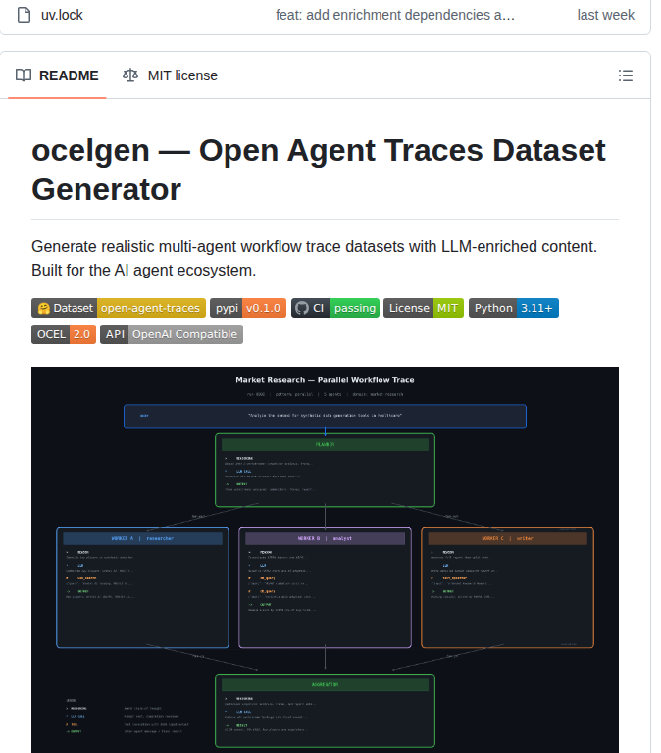Click the WORKER B analyst box
This screenshot has height=753, width=661.
click(x=326, y=588)
